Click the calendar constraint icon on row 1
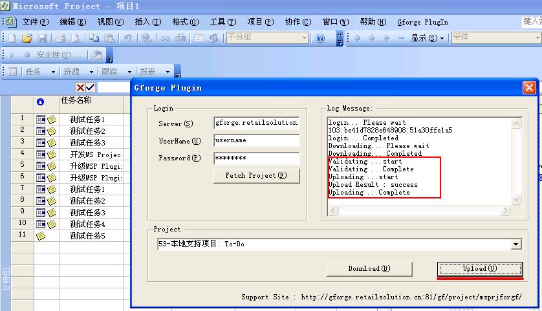The image size is (542, 311). coord(41,120)
